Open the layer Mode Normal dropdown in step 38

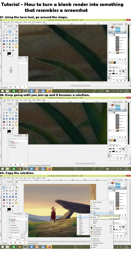pos(118,108)
